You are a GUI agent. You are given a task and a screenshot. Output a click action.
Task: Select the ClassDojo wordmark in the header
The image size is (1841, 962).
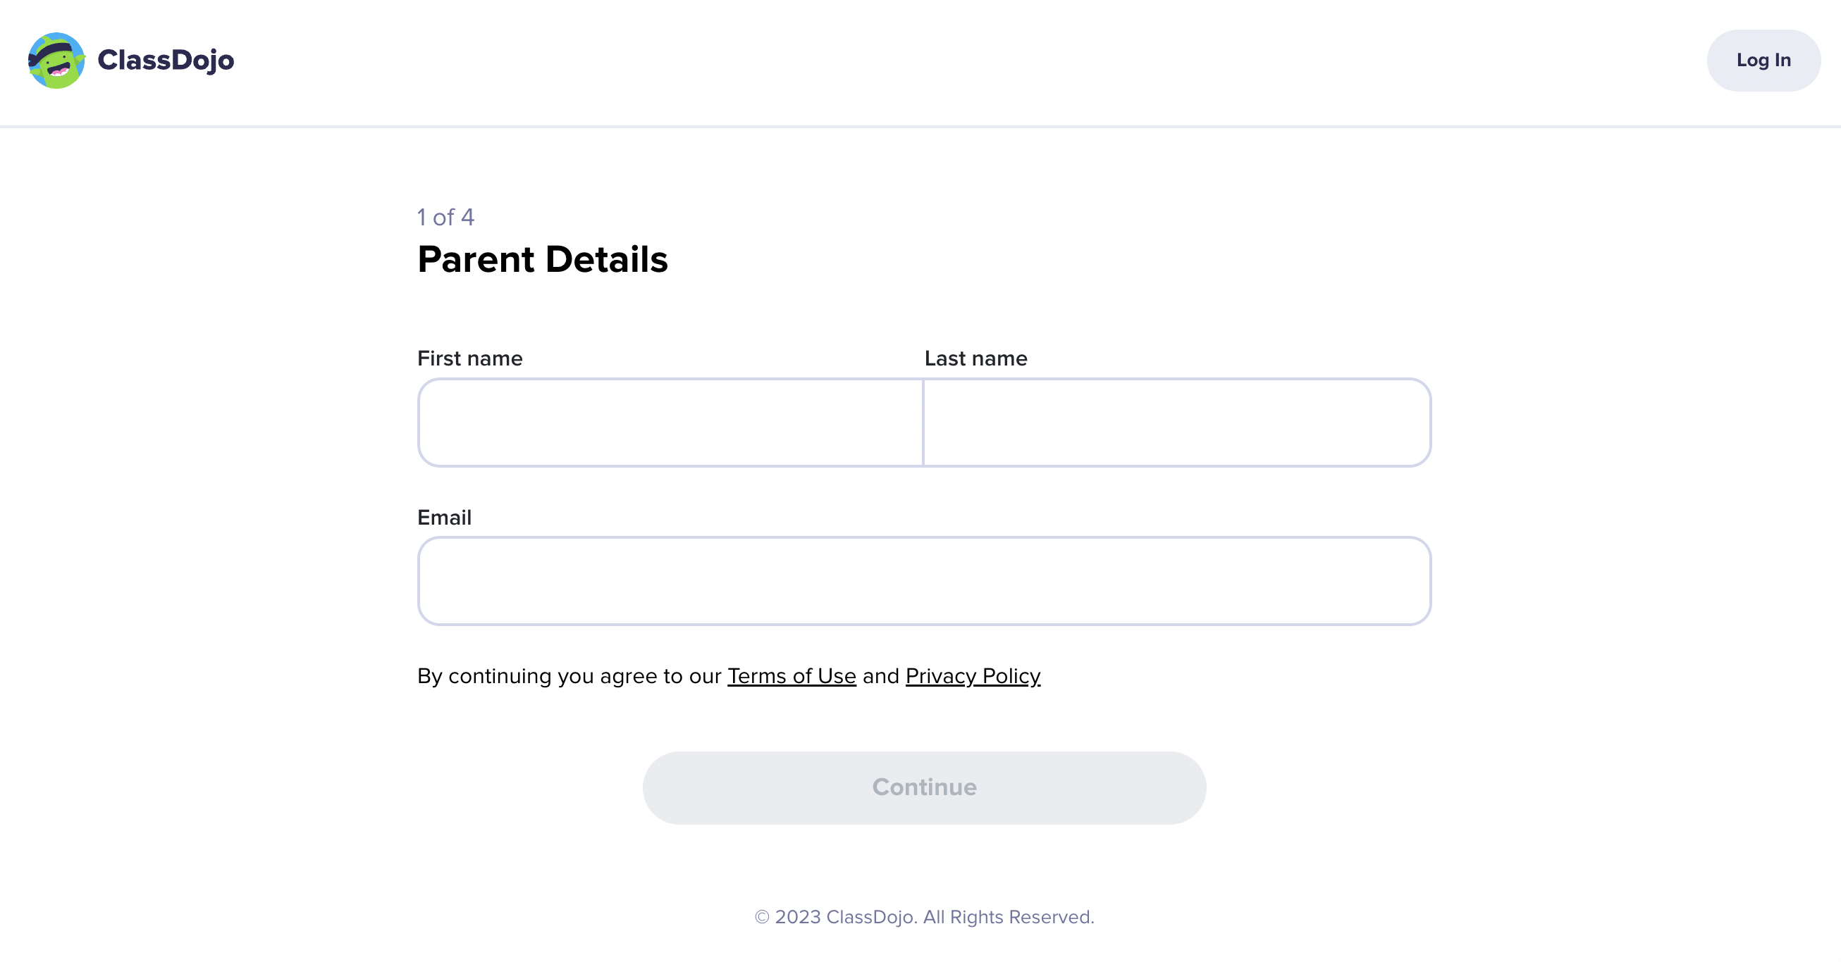coord(165,60)
